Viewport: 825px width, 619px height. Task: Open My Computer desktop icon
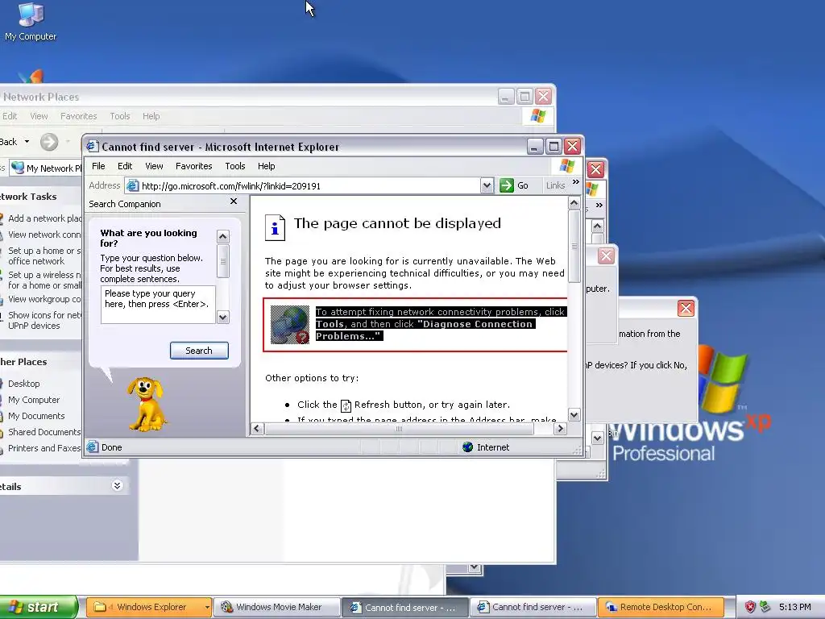click(x=31, y=21)
